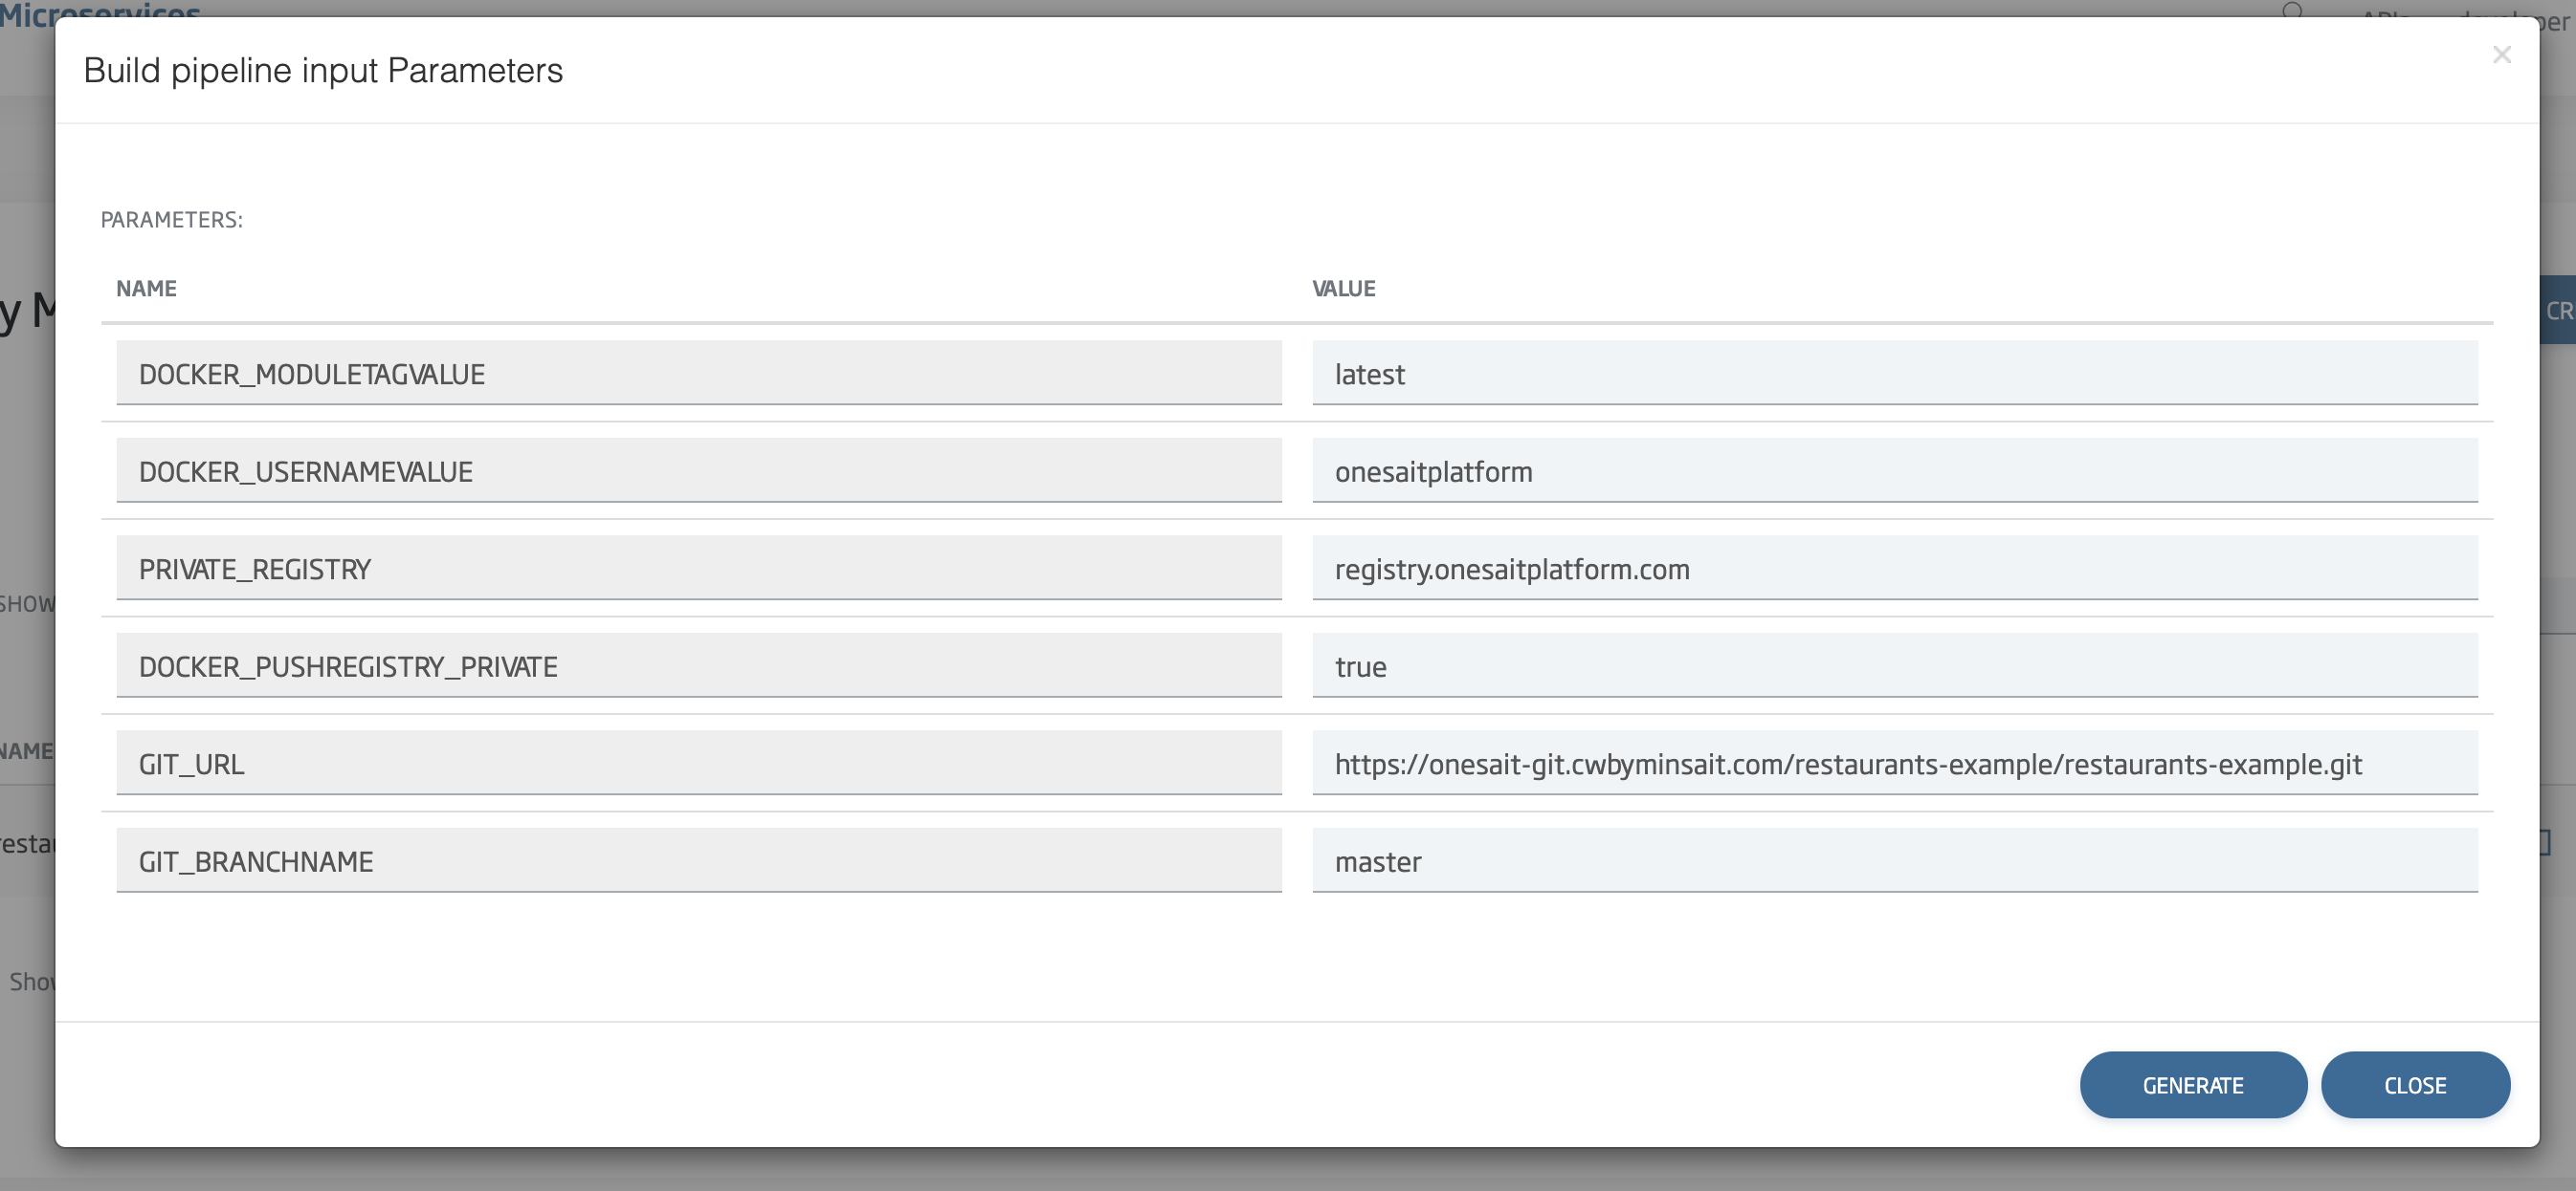The width and height of the screenshot is (2576, 1191).
Task: Click the NAME column header
Action: (x=146, y=289)
